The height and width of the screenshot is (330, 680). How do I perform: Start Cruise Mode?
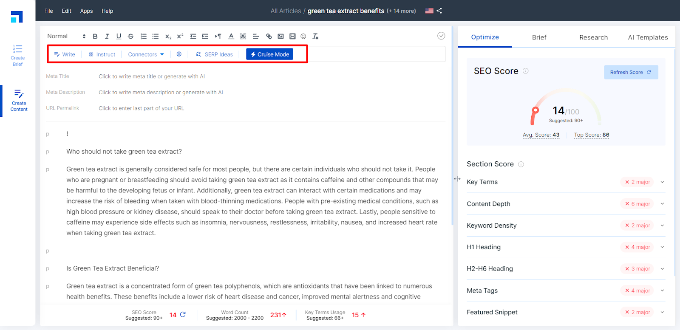(269, 54)
